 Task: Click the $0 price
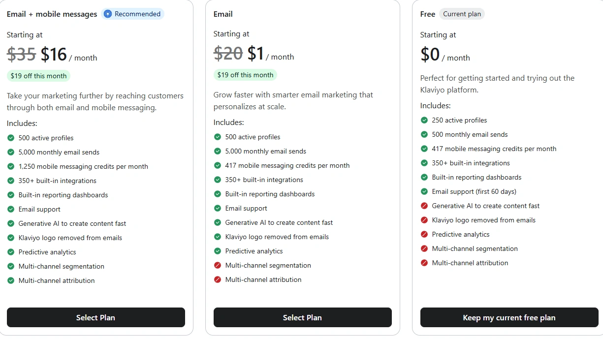430,54
